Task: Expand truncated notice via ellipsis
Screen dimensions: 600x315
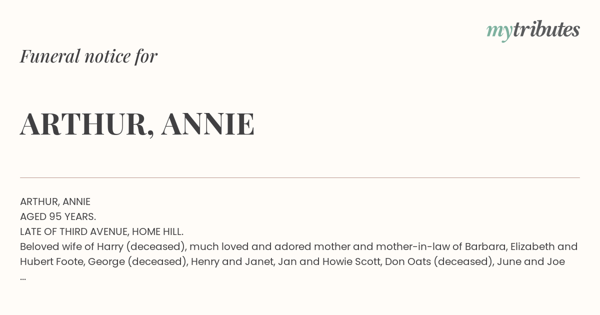Action: pos(23,277)
